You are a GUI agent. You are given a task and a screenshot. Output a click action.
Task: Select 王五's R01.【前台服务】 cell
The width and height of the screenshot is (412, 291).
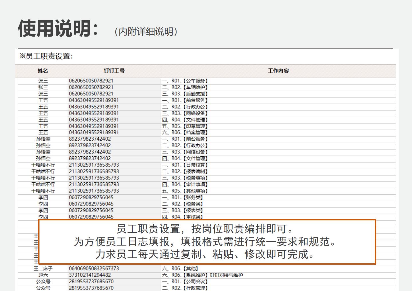[x=278, y=100]
